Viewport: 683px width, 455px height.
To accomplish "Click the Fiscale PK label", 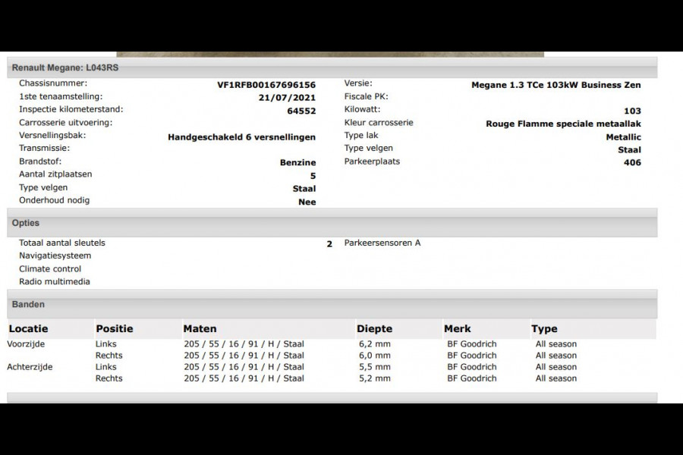I will pyautogui.click(x=366, y=96).
